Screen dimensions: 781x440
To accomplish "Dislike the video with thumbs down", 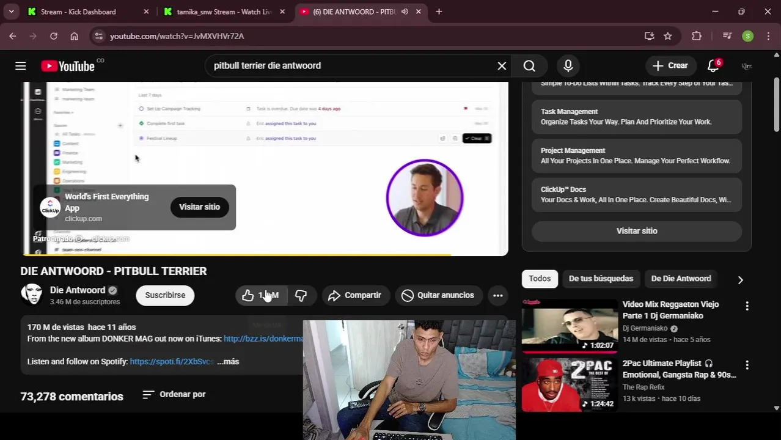I will click(x=301, y=295).
